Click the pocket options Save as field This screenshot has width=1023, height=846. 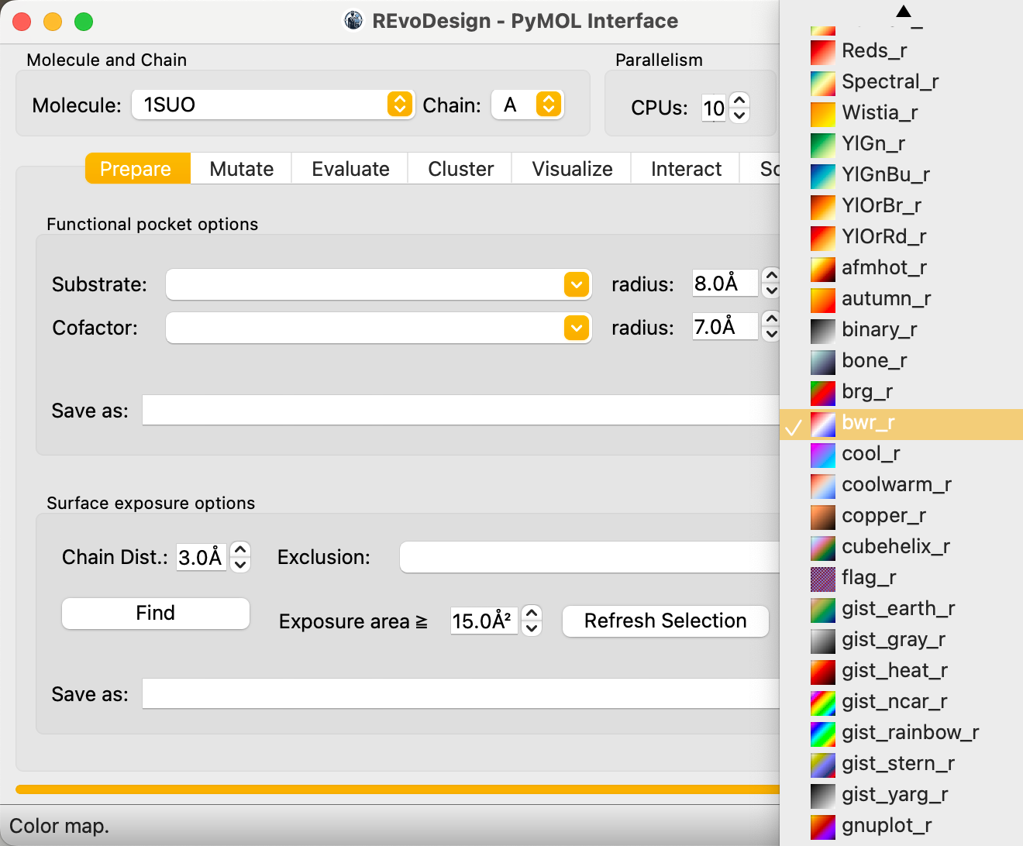click(461, 411)
